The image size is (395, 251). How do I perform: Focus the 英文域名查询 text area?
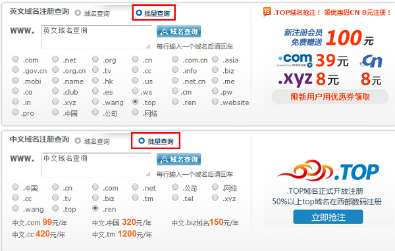coord(96,37)
